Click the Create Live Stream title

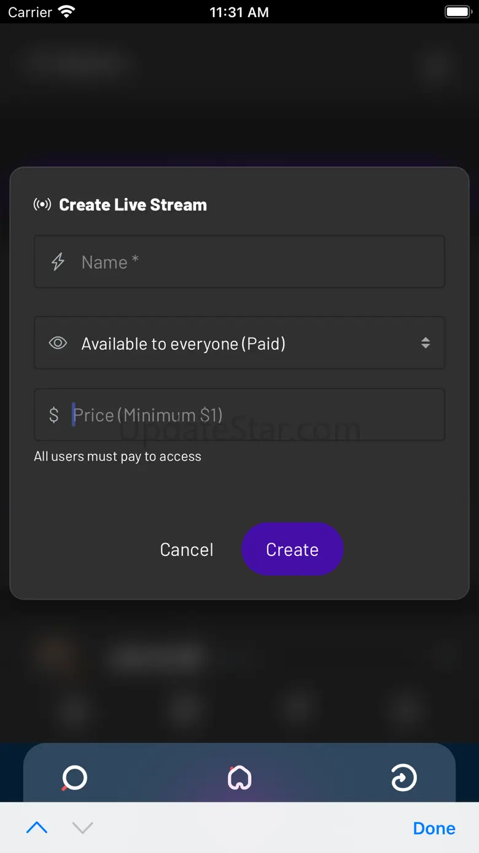coord(133,205)
